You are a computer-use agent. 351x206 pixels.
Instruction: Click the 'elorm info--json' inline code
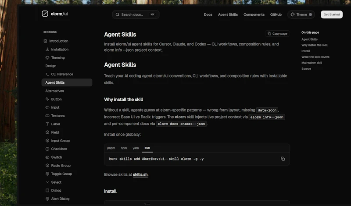(267, 117)
